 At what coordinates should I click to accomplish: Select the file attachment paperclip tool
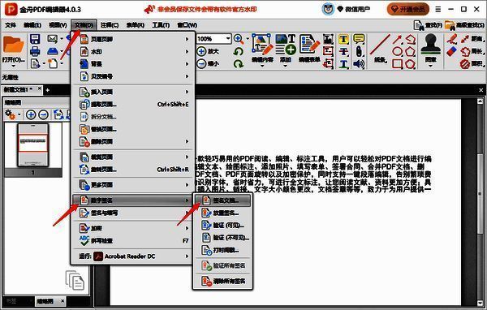point(359,51)
